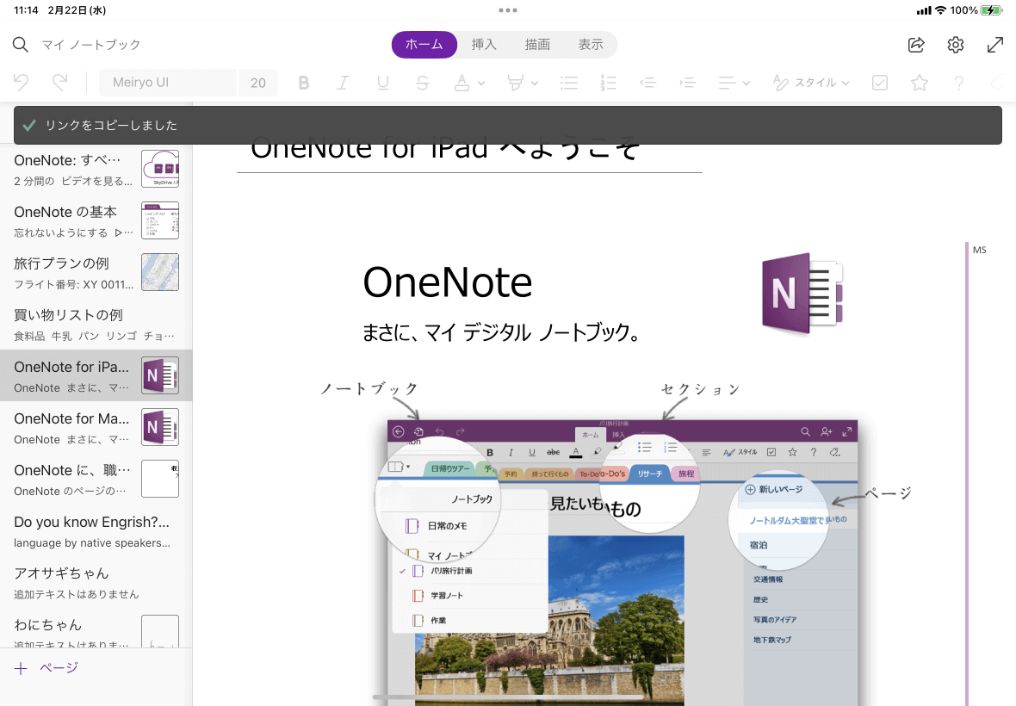The width and height of the screenshot is (1016, 706).
Task: Open page アオサギちゃん
Action: point(96,582)
